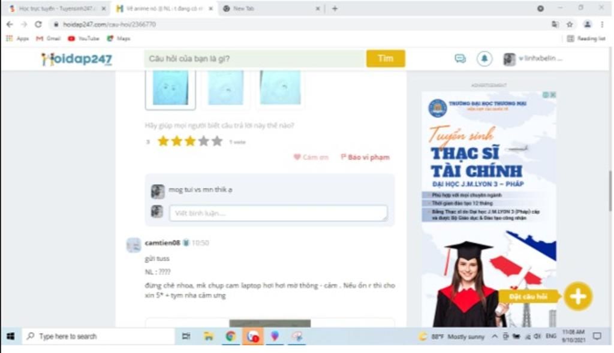Rate the answer one star

click(163, 141)
